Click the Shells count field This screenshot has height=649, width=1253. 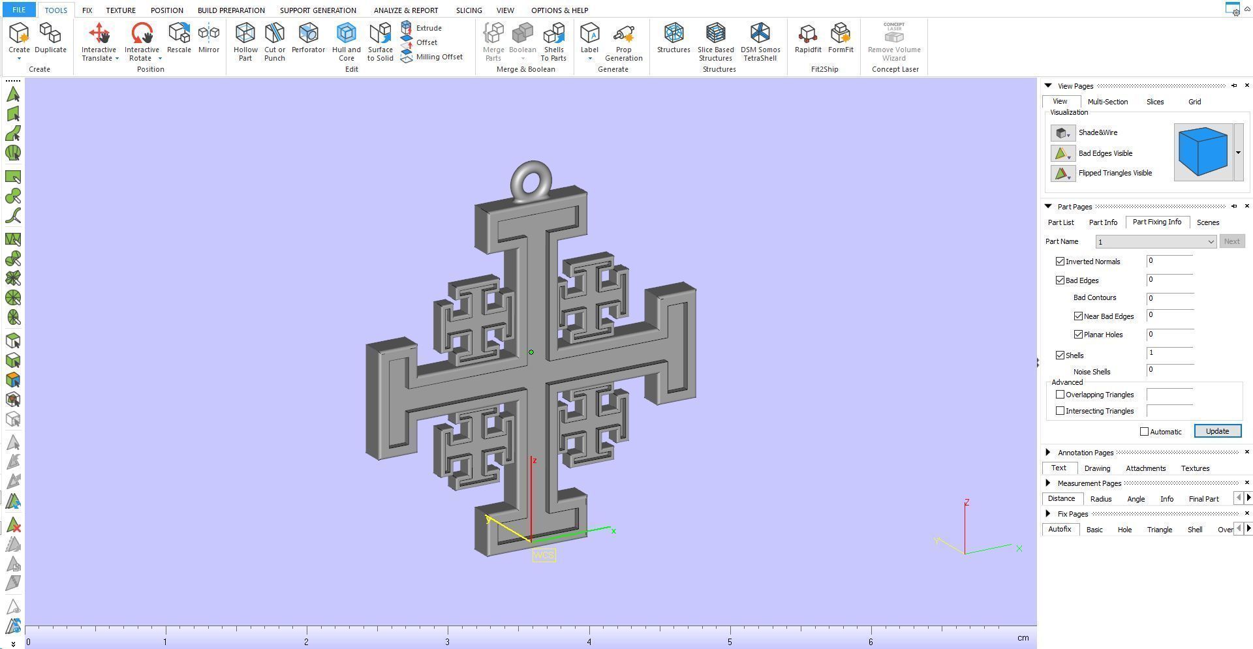pos(1170,353)
